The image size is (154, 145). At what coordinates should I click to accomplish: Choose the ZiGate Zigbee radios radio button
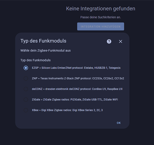pyautogui.click(x=26, y=99)
